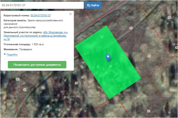Select parcel 35 label right of green parcel
The width and height of the screenshot is (178, 118).
149,56
